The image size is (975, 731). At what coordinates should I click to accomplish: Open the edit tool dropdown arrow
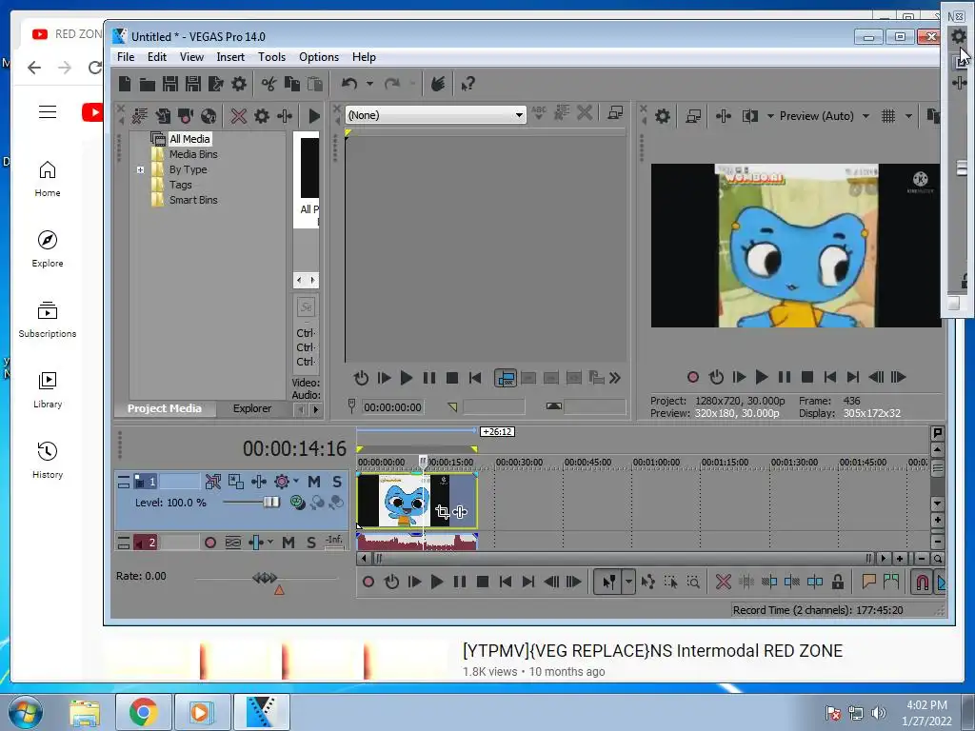pos(628,582)
